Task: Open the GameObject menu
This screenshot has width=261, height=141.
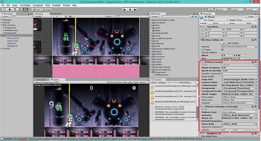Action: (25, 5)
